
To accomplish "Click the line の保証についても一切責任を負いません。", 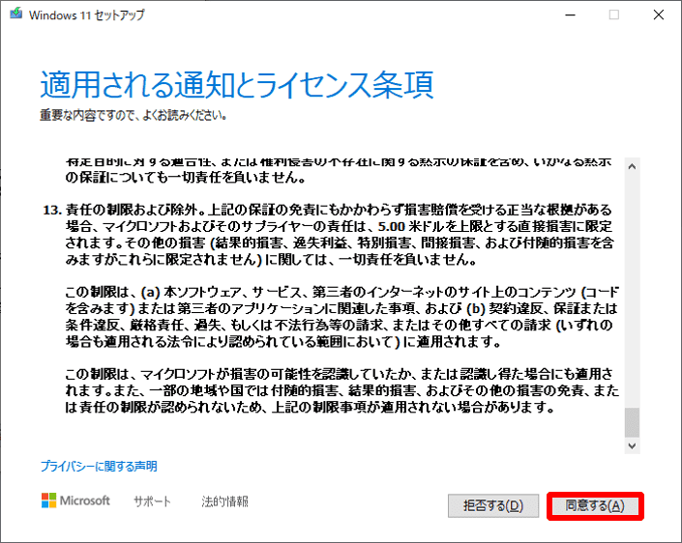I will (x=186, y=178).
